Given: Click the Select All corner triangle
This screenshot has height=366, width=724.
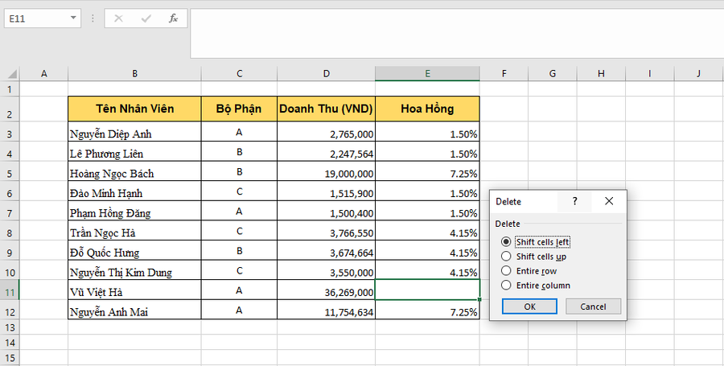Looking at the screenshot, I should [10, 73].
